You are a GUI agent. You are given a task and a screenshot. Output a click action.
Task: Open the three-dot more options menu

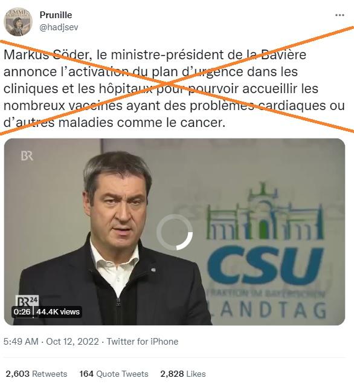pyautogui.click(x=340, y=15)
